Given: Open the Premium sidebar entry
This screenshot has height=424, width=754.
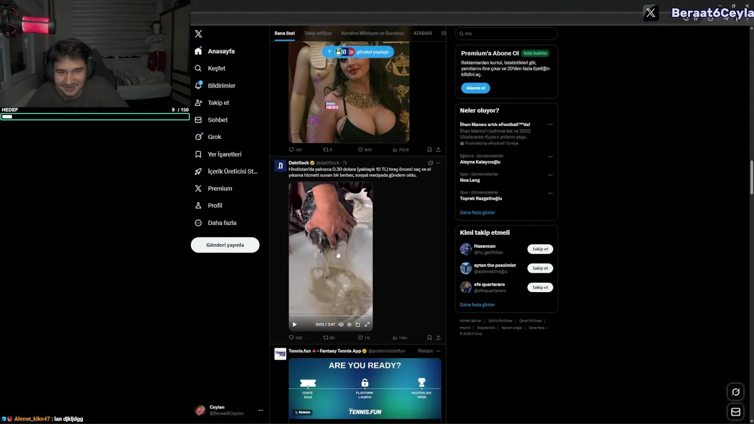Looking at the screenshot, I should 213,188.
